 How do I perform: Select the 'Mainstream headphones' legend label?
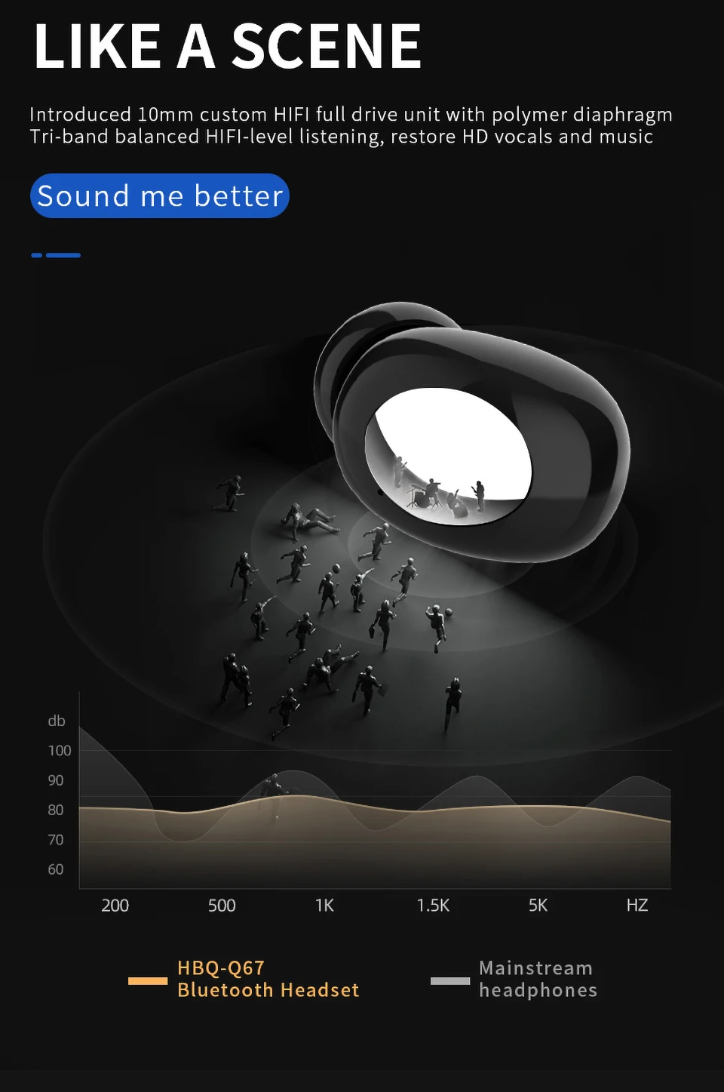click(538, 979)
